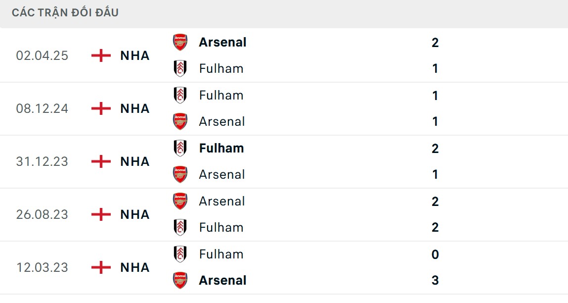Viewport: 568px width, 303px height.
Task: Click the 02.04.25 match date
Action: [42, 55]
